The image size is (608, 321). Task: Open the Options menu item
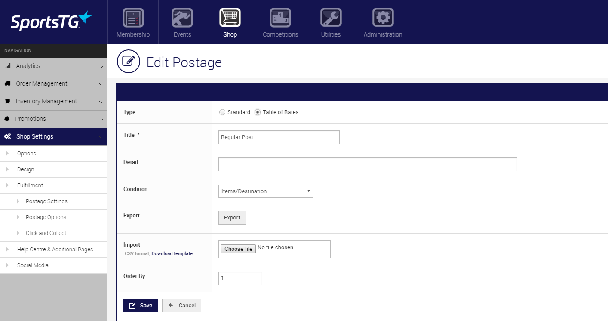pyautogui.click(x=27, y=154)
